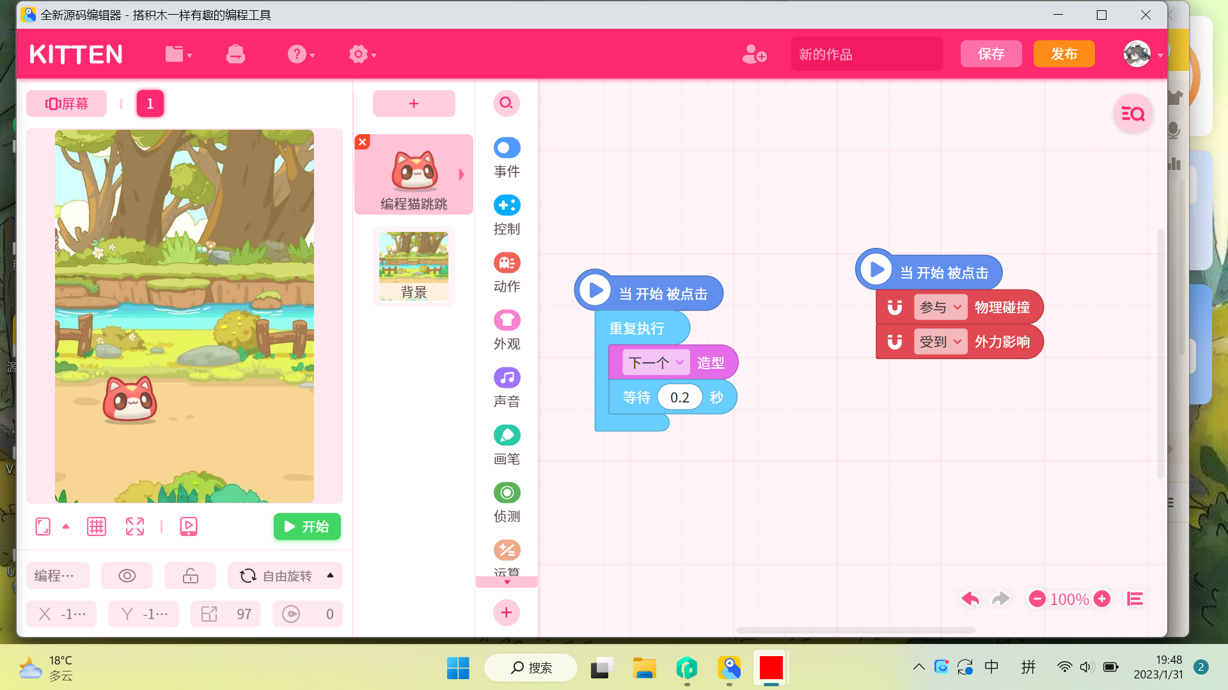
Task: Select screen number 1
Action: click(150, 103)
